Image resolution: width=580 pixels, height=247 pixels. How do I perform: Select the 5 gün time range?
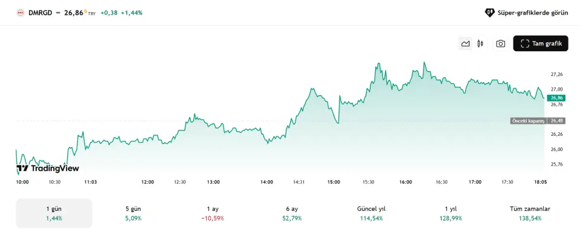[x=133, y=213]
